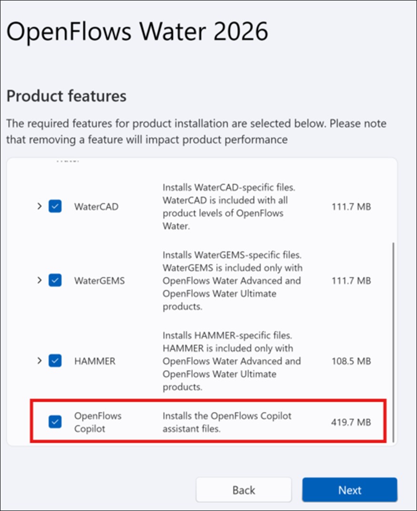
Task: Click the feature list vertical scrollbar
Action: point(394,342)
